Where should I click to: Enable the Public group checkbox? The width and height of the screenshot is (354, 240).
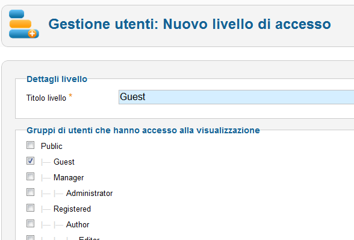(31, 145)
